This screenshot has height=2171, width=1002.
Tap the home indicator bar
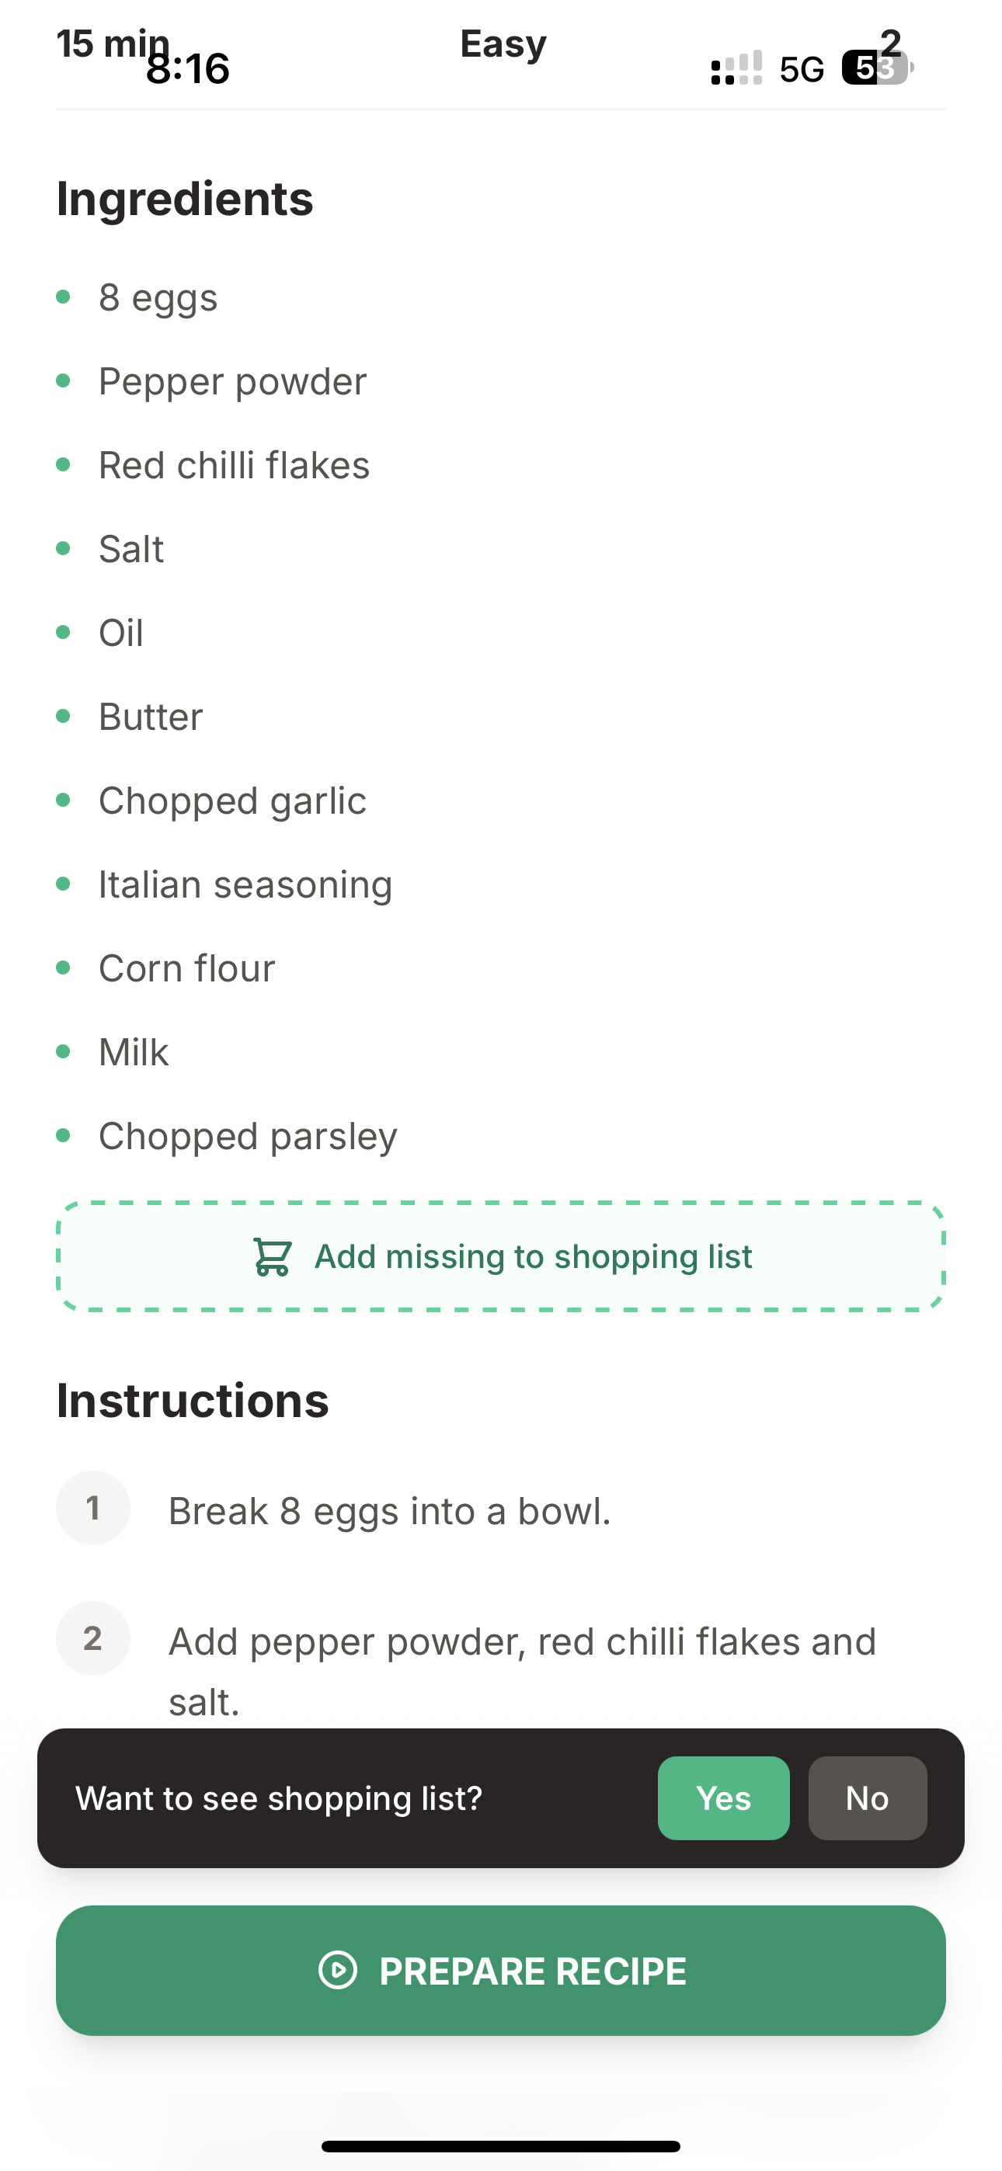click(x=501, y=2145)
